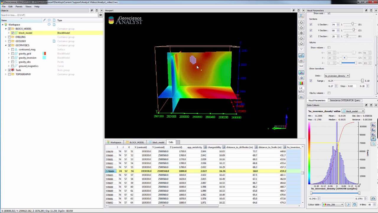The height and width of the screenshot is (213, 378).
Task: Collapse the GEOPHYSICS group
Action: [6, 45]
